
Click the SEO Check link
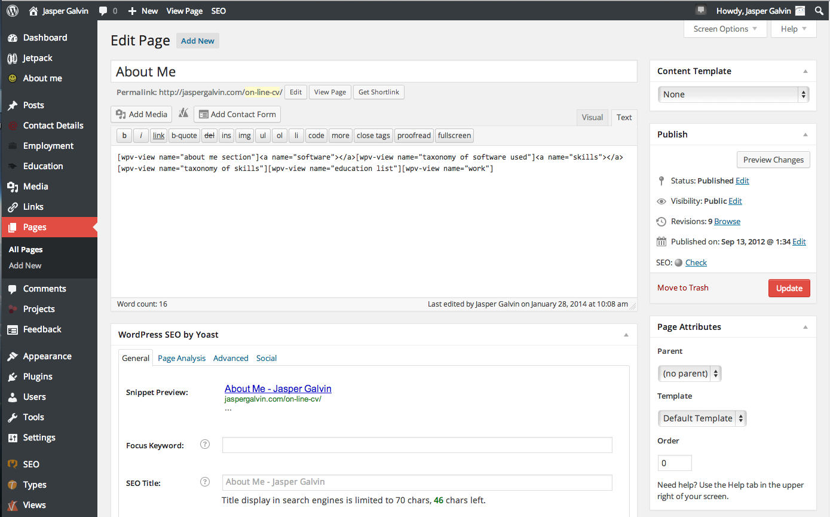(x=696, y=262)
